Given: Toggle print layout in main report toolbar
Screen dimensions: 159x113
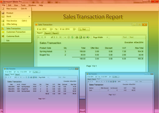Looking at the screenshot, I should [80, 37].
